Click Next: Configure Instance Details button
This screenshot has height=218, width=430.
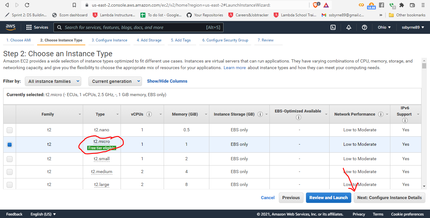(x=389, y=198)
